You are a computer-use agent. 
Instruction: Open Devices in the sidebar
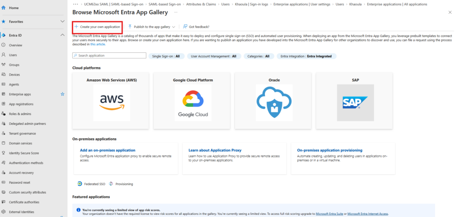coord(14,75)
